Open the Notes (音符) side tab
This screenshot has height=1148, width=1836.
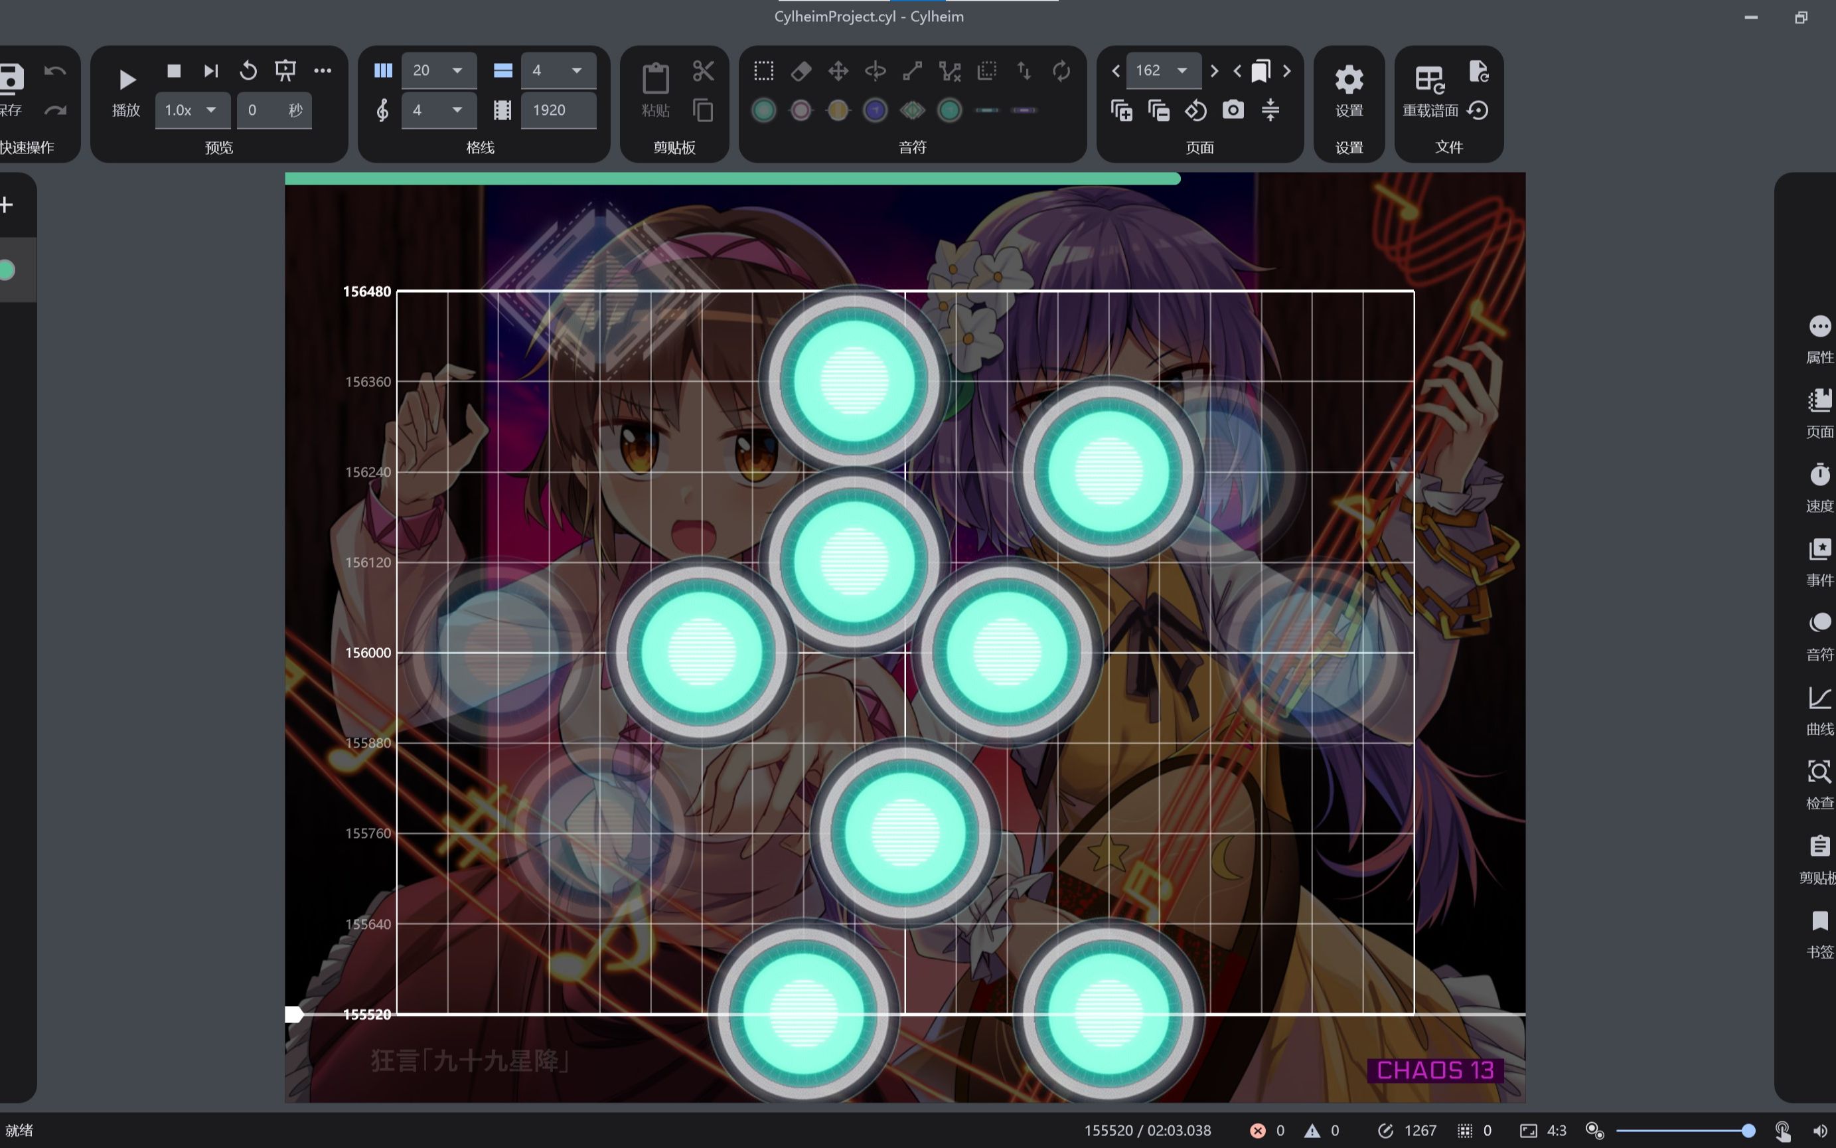click(x=1819, y=637)
